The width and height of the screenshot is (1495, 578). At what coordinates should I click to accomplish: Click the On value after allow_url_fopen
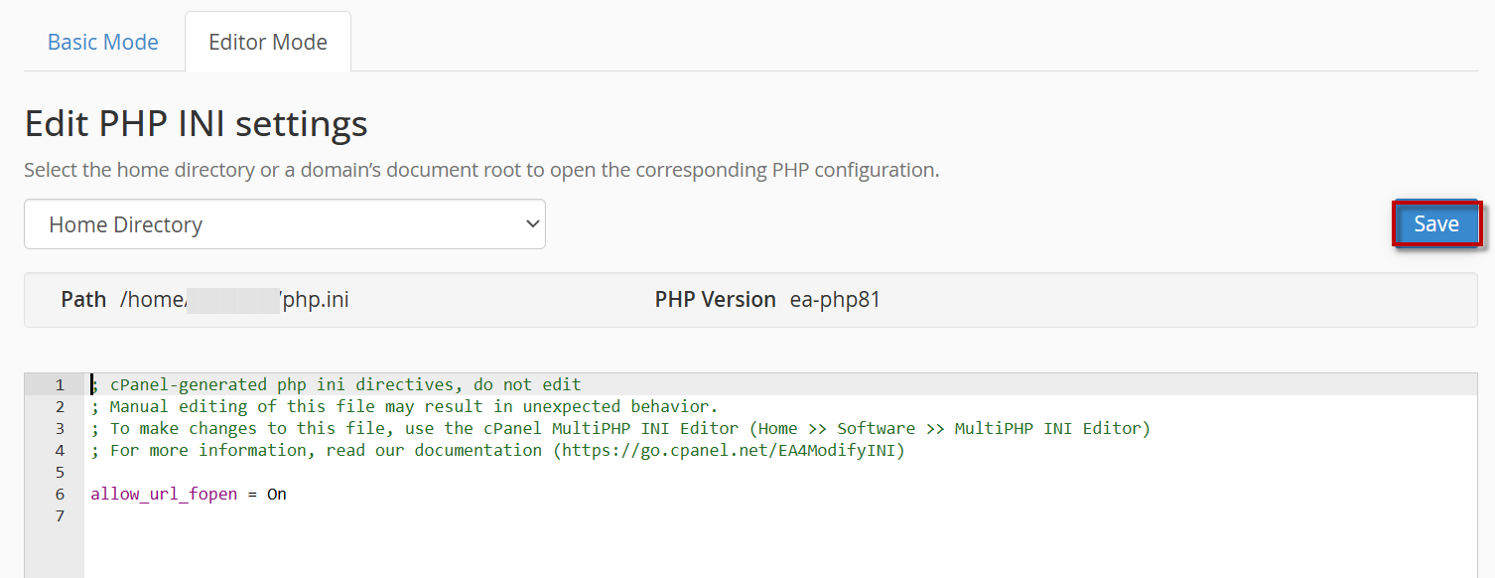277,494
